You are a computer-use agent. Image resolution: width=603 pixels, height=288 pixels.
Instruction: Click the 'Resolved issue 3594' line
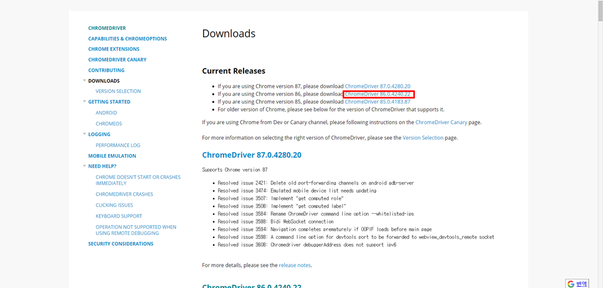click(x=325, y=229)
